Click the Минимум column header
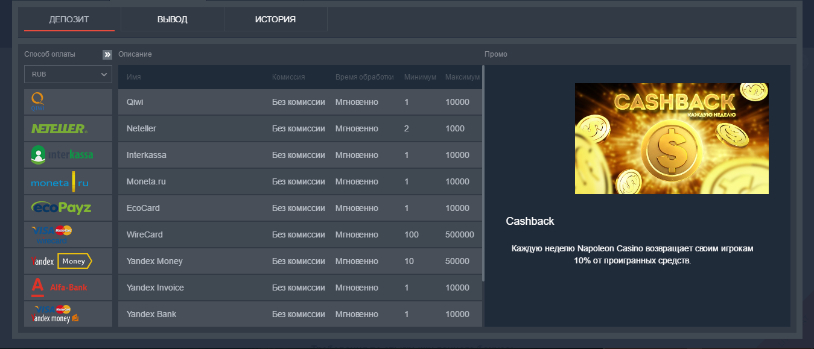Viewport: 814px width, 349px height. coord(421,77)
